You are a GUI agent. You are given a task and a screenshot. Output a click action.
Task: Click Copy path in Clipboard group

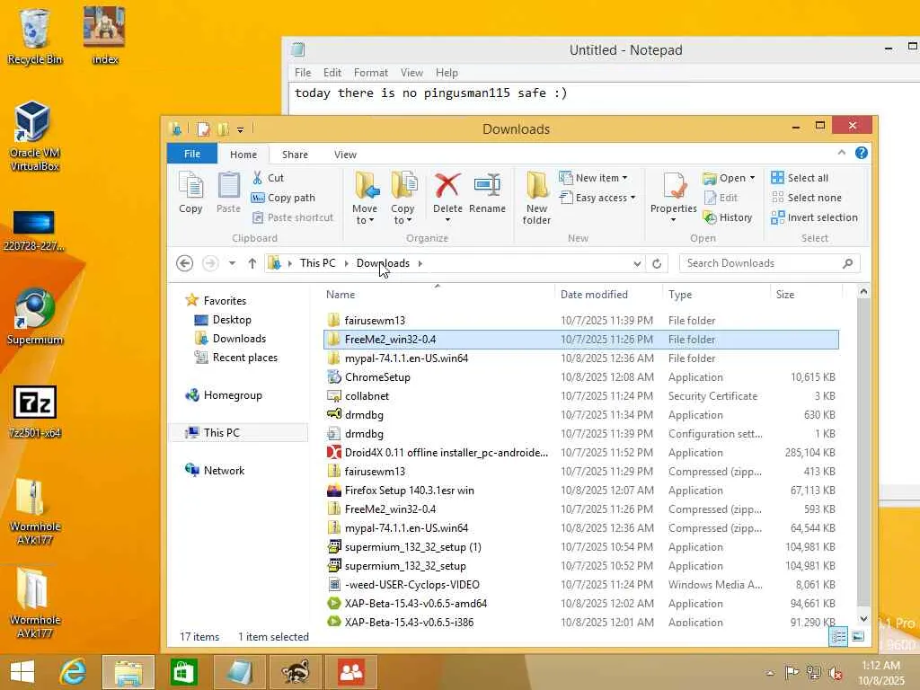point(283,198)
